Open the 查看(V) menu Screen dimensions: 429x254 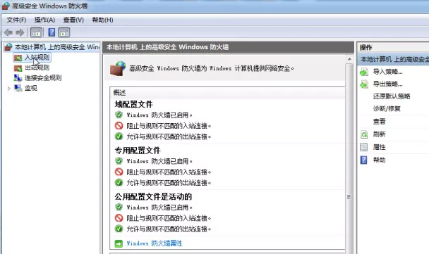click(x=73, y=20)
